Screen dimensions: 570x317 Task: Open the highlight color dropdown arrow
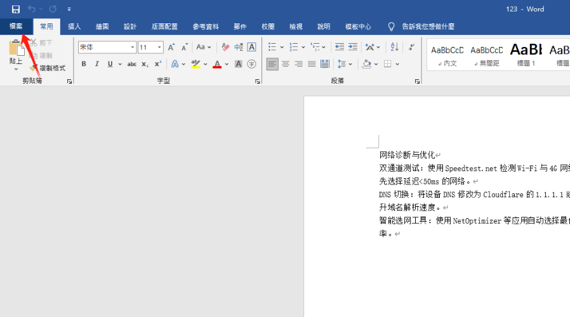pyautogui.click(x=206, y=64)
